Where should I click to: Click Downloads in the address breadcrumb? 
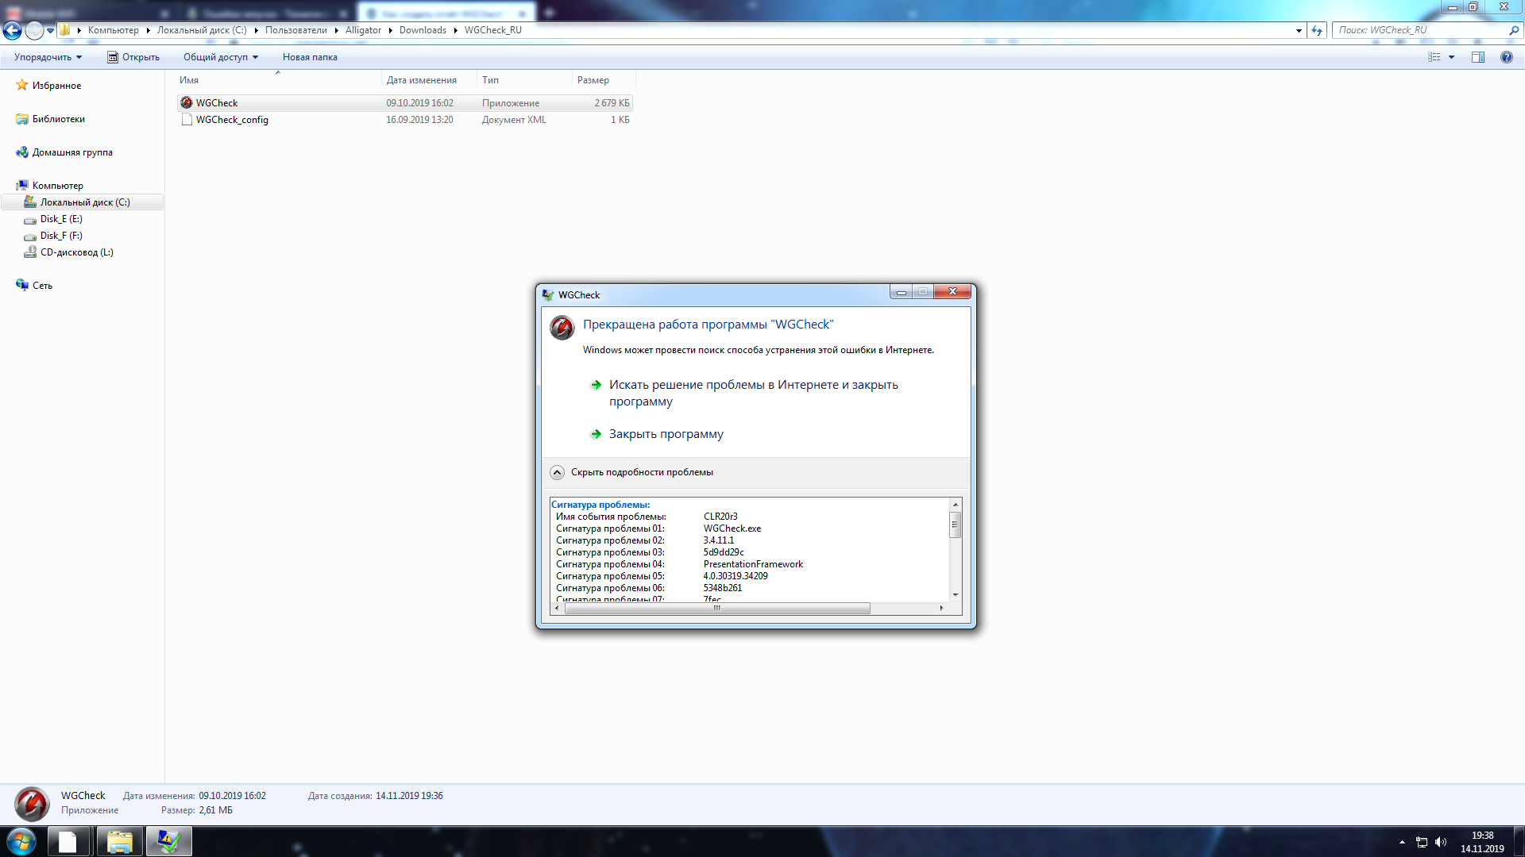423,30
